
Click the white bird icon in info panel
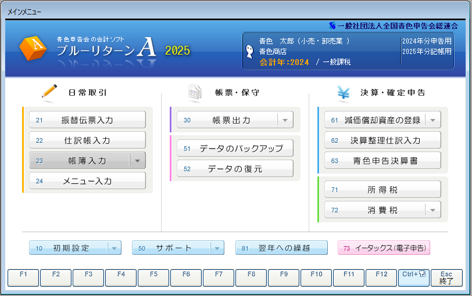tap(249, 52)
